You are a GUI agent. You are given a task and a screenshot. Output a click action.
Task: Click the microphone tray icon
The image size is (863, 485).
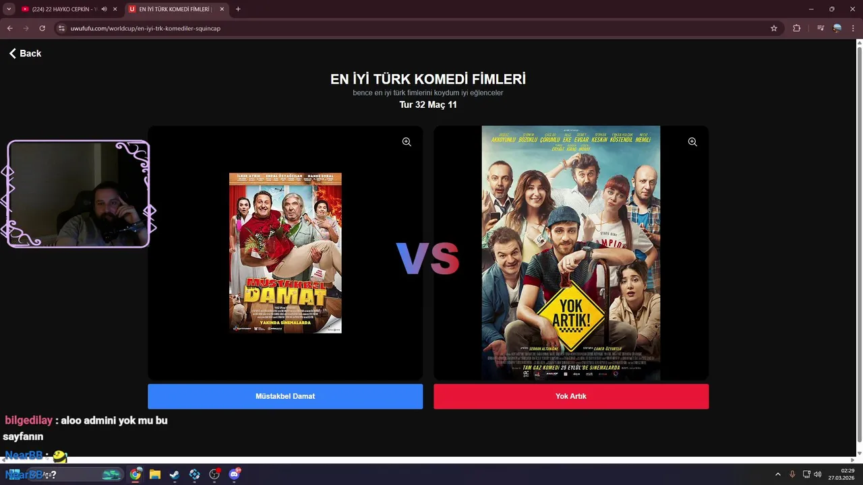pos(792,474)
